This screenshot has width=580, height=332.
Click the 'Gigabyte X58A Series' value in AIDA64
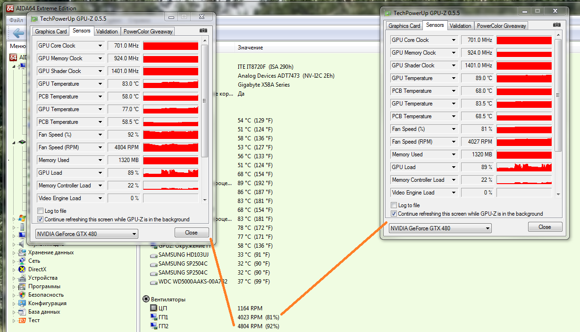[x=264, y=85]
